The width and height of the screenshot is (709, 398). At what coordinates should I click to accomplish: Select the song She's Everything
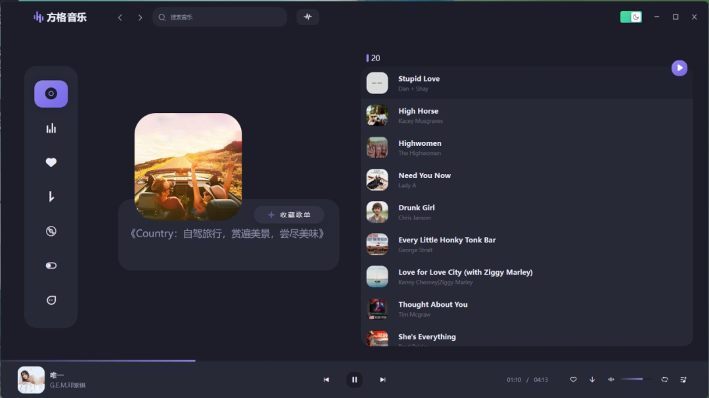pyautogui.click(x=526, y=336)
